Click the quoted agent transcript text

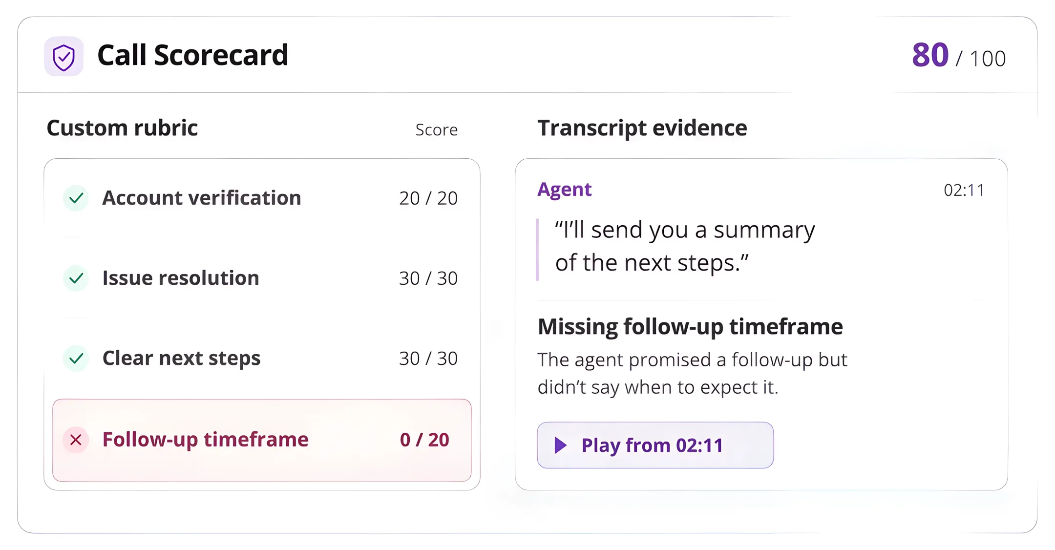click(685, 246)
